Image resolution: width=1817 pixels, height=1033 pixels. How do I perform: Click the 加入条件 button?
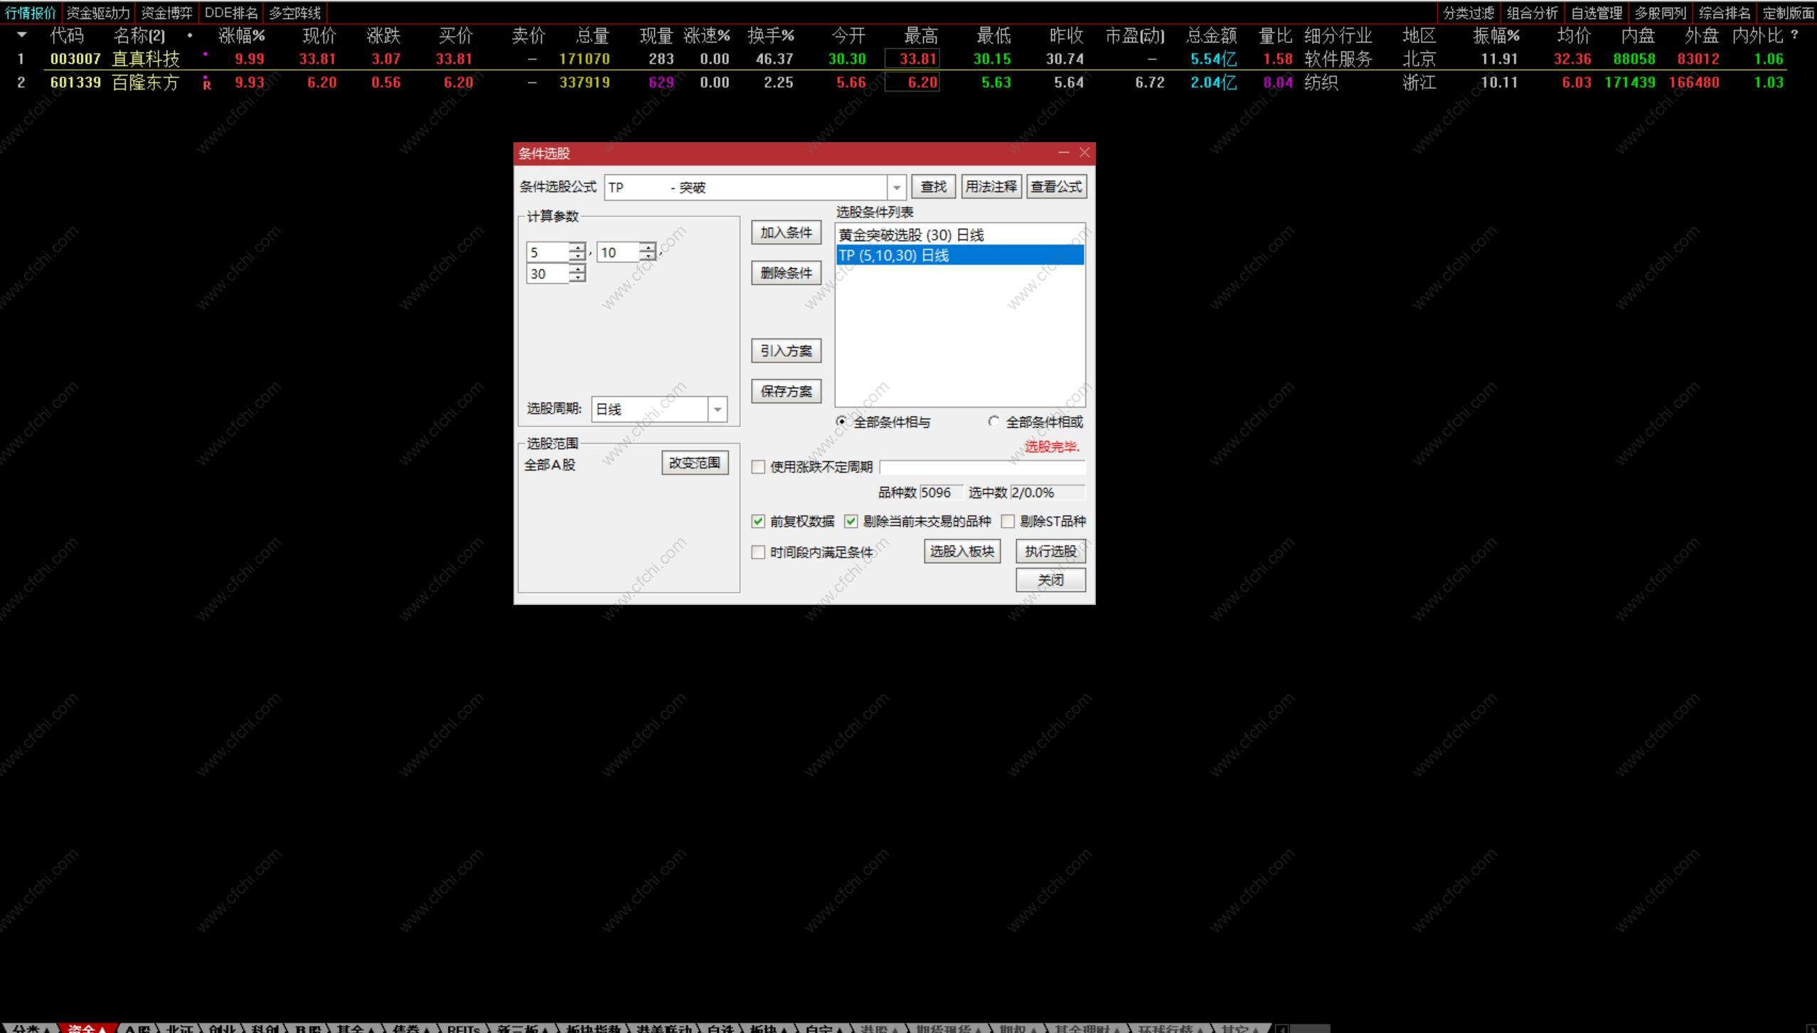pos(786,233)
